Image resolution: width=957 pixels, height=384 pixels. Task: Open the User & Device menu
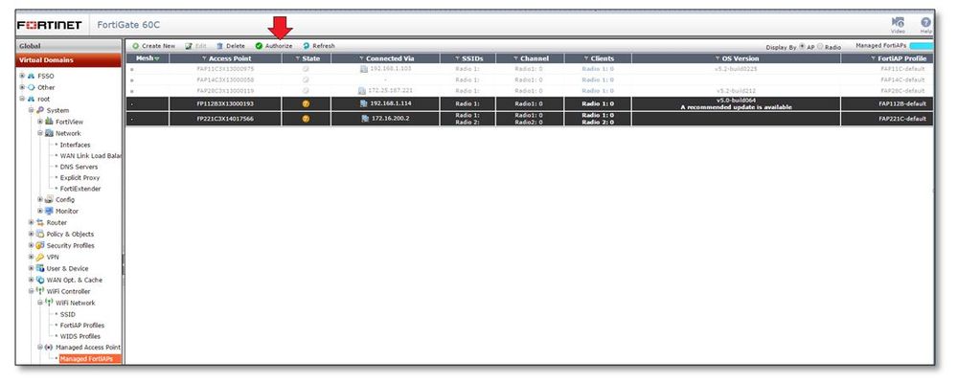pos(67,269)
